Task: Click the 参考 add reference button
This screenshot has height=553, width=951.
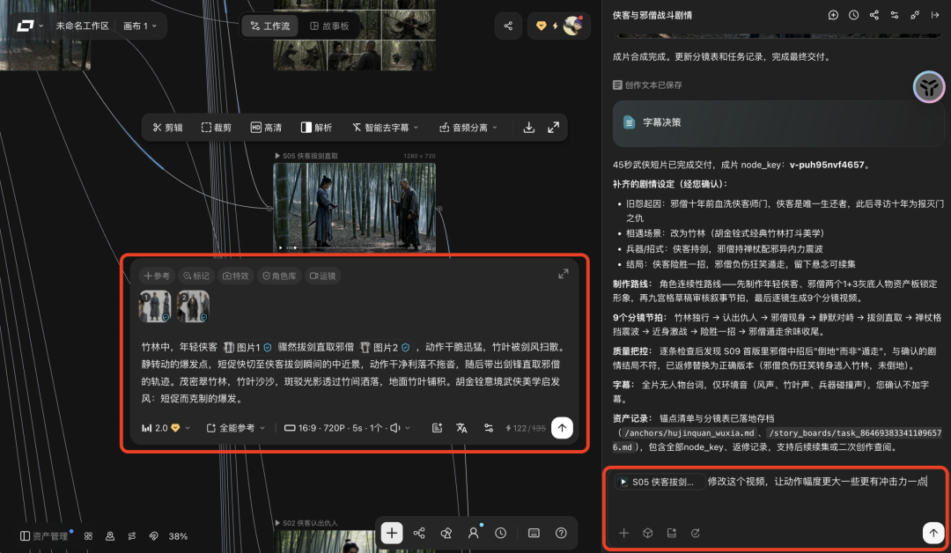Action: 157,276
